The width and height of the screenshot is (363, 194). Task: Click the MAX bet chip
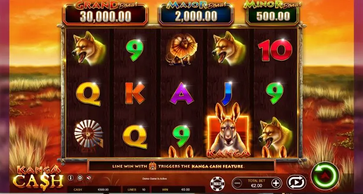(x=217, y=184)
